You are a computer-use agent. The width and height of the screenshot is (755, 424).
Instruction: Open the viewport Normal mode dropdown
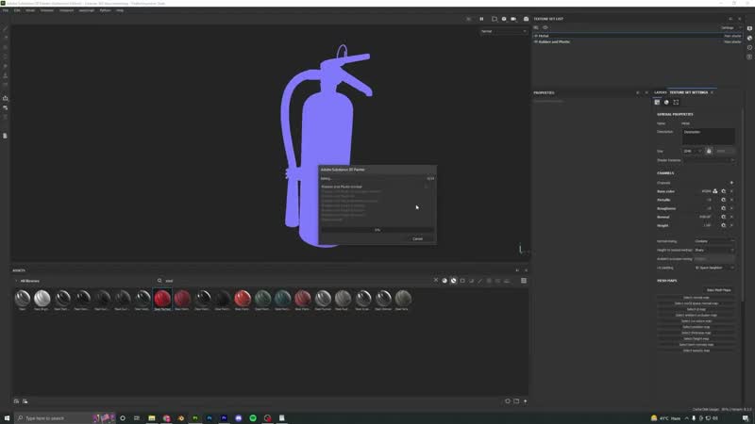coord(503,31)
